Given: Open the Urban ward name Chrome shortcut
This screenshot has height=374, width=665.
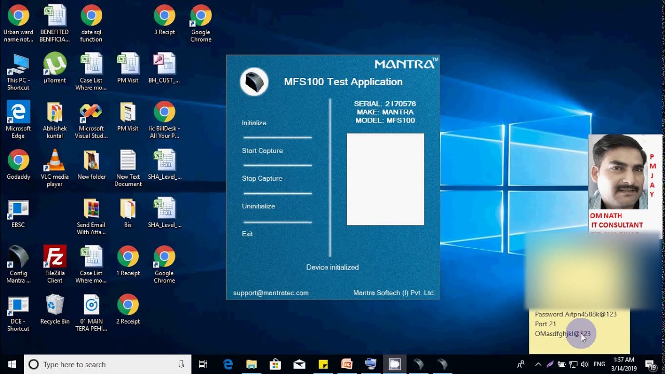Looking at the screenshot, I should pos(18,24).
